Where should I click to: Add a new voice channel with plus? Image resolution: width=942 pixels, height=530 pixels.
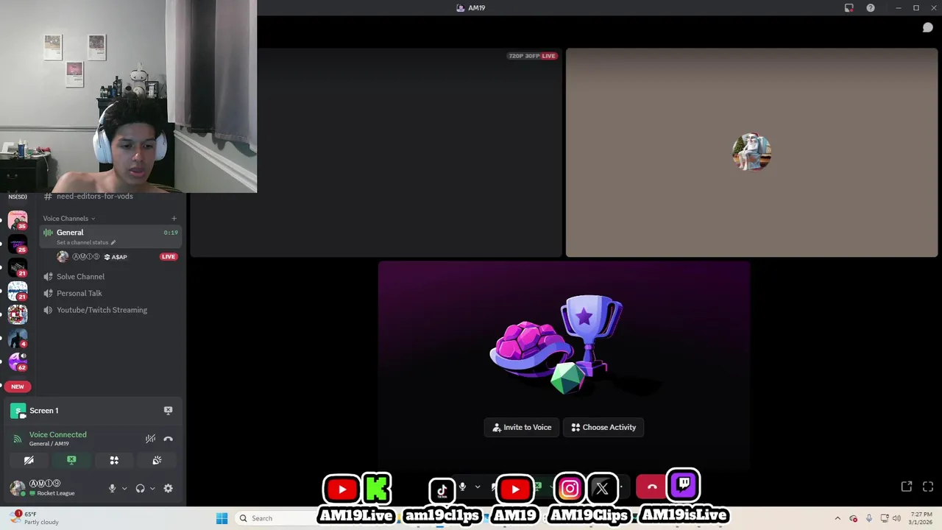[x=174, y=219]
